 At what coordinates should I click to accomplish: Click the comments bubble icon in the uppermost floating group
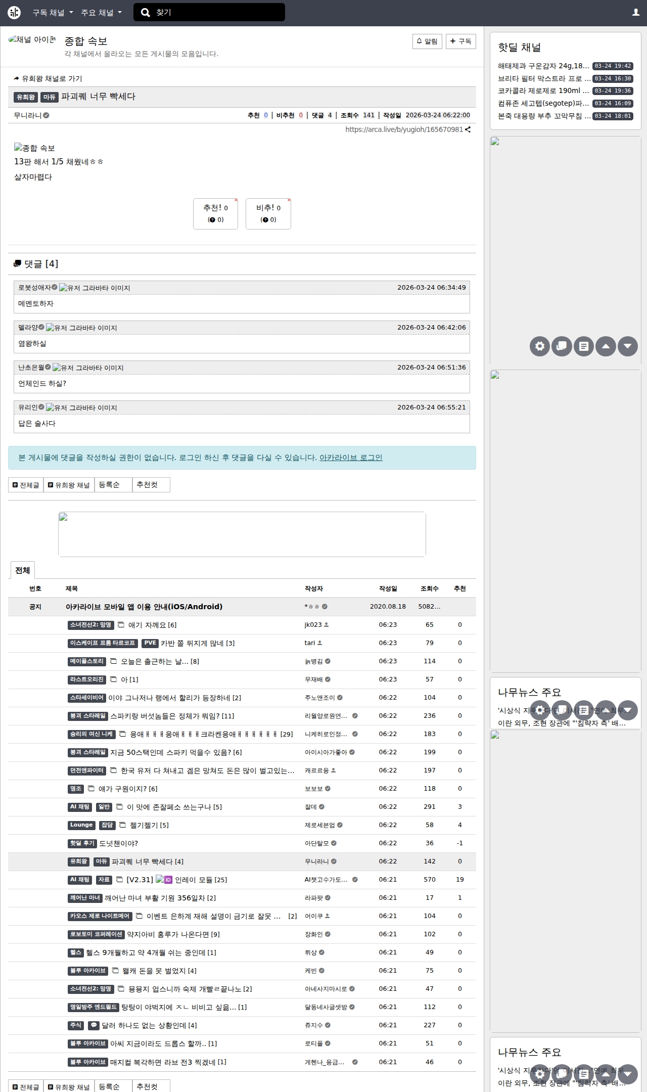pyautogui.click(x=562, y=346)
